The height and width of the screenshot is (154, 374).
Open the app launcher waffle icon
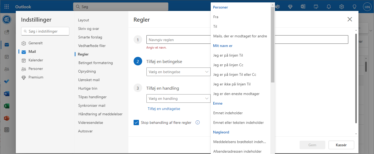pyautogui.click(x=7, y=7)
